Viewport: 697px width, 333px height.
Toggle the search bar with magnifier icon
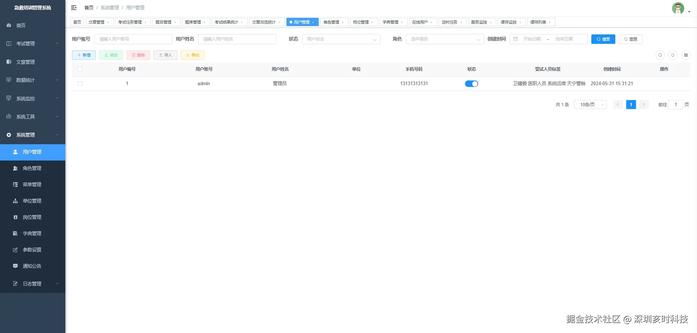(x=660, y=55)
